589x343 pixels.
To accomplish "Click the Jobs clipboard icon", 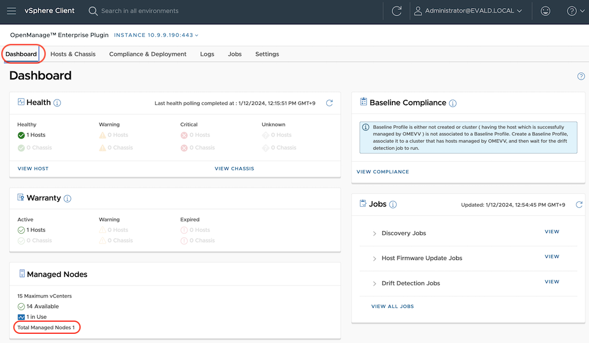I will coord(363,203).
